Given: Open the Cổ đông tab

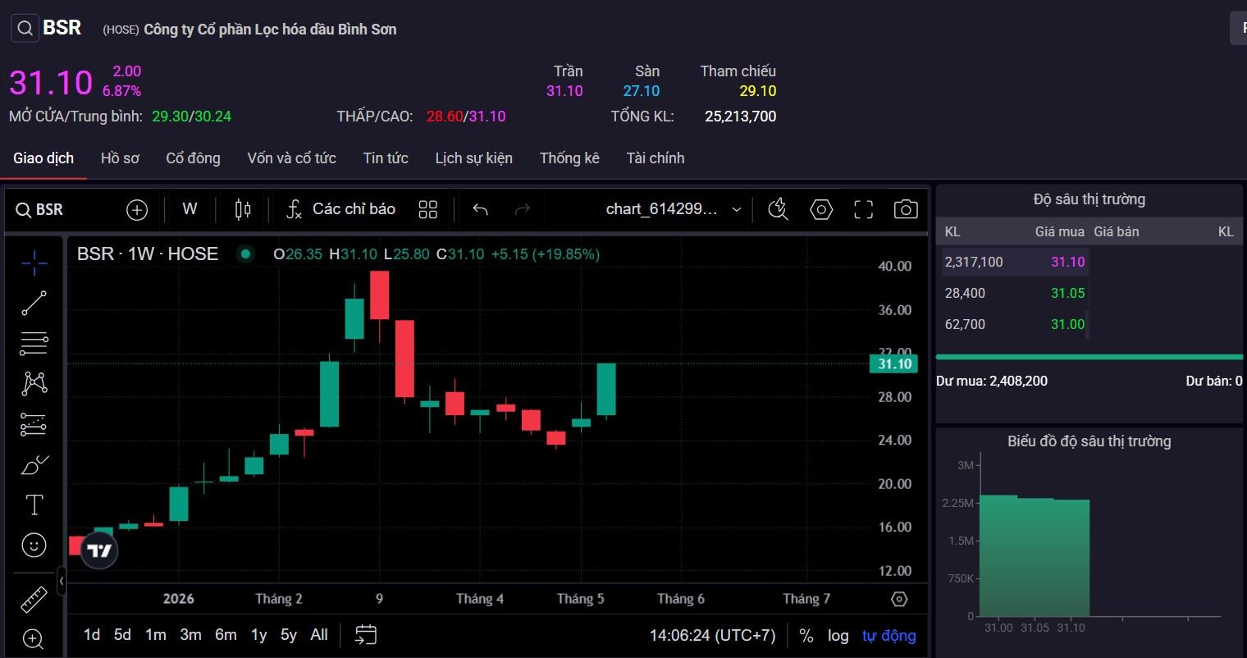Looking at the screenshot, I should (x=193, y=158).
